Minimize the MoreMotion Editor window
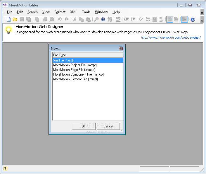Screen dimensions: 206x174 point(181,5)
